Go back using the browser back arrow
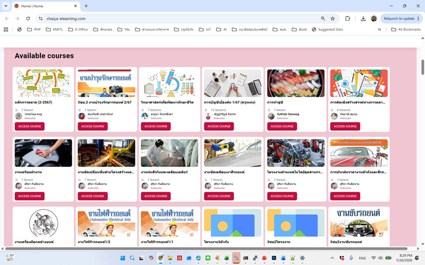The width and height of the screenshot is (425, 265). (x=7, y=19)
